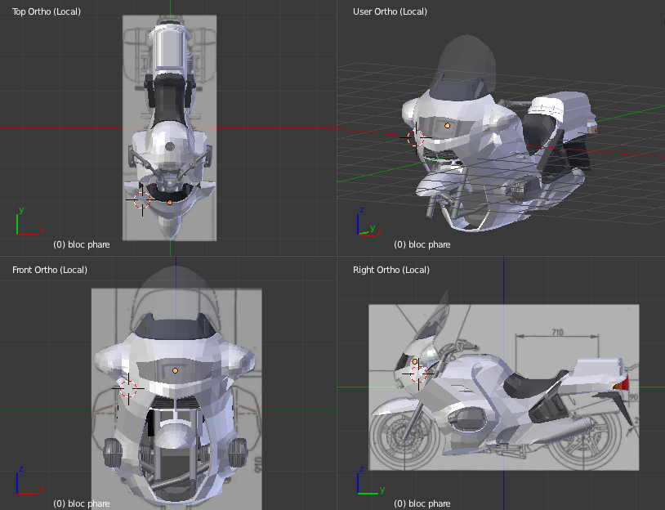Click "(0) bloc phare" text in Top Ortho view
Image resolution: width=665 pixels, height=510 pixels.
click(82, 244)
